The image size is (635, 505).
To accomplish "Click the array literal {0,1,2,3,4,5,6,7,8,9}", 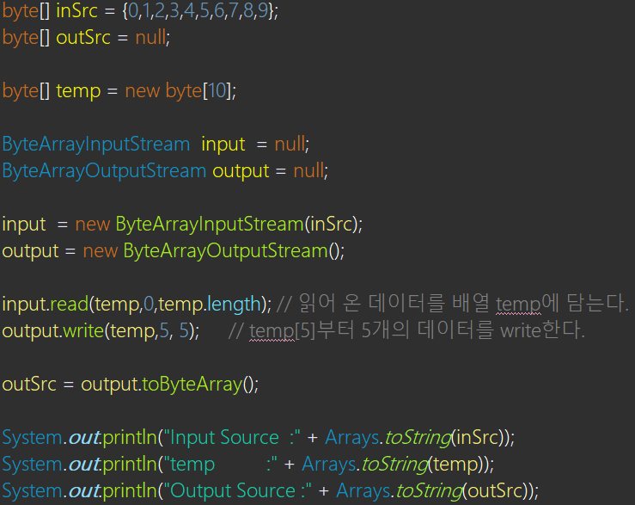I will [x=198, y=10].
